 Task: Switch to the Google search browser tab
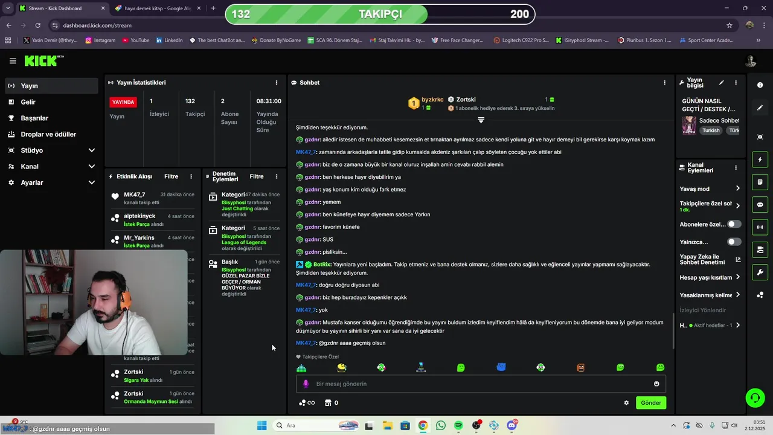[x=158, y=8]
